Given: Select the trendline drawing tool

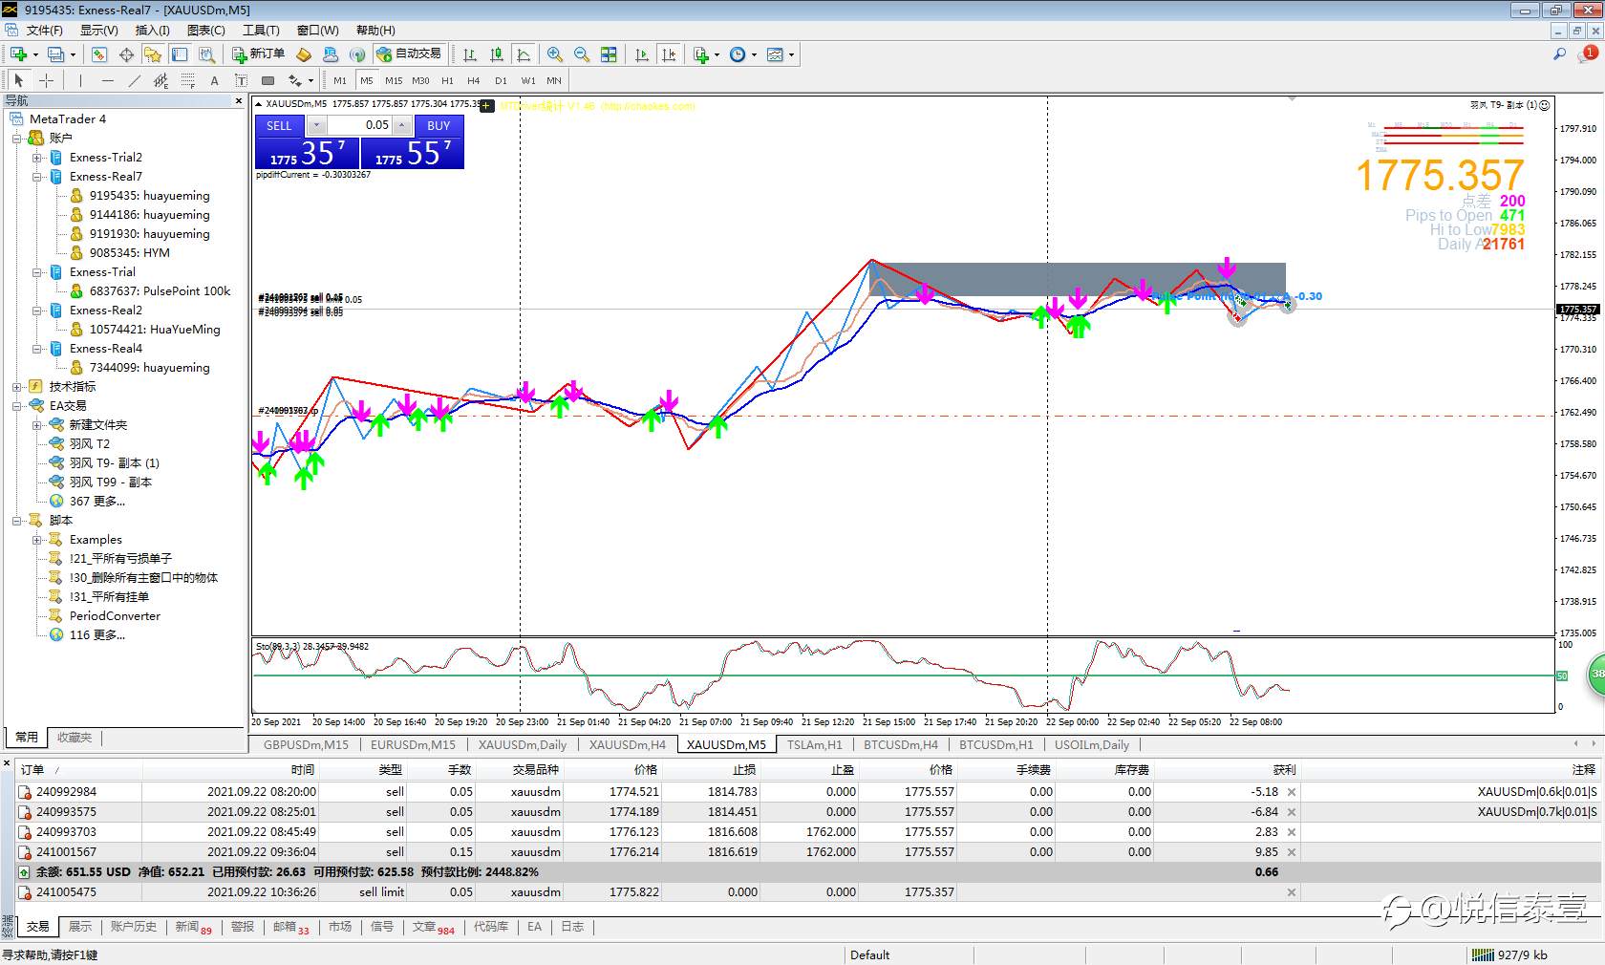Looking at the screenshot, I should (x=134, y=80).
